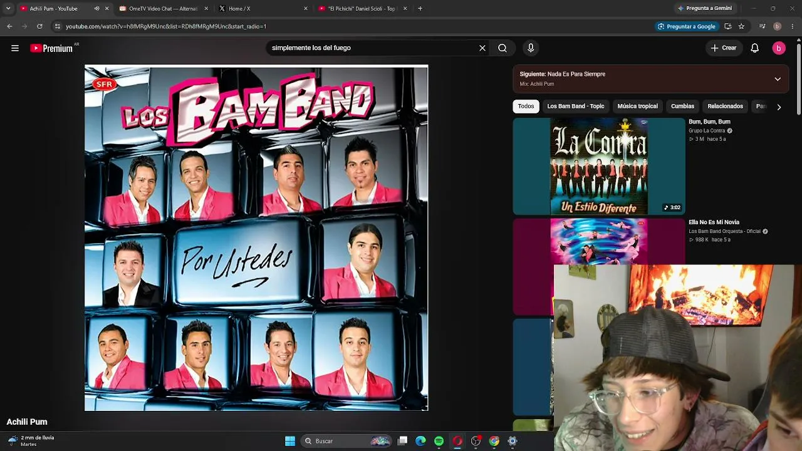802x451 pixels.
Task: Play the La Contra video thumbnail
Action: (x=599, y=167)
